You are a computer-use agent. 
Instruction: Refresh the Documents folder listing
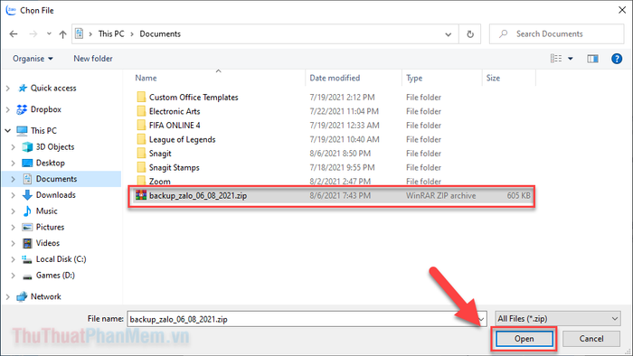(470, 34)
